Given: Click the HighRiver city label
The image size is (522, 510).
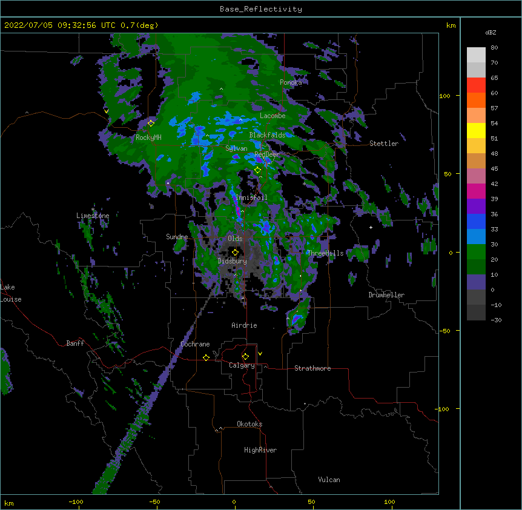Looking at the screenshot, I should (x=260, y=450).
